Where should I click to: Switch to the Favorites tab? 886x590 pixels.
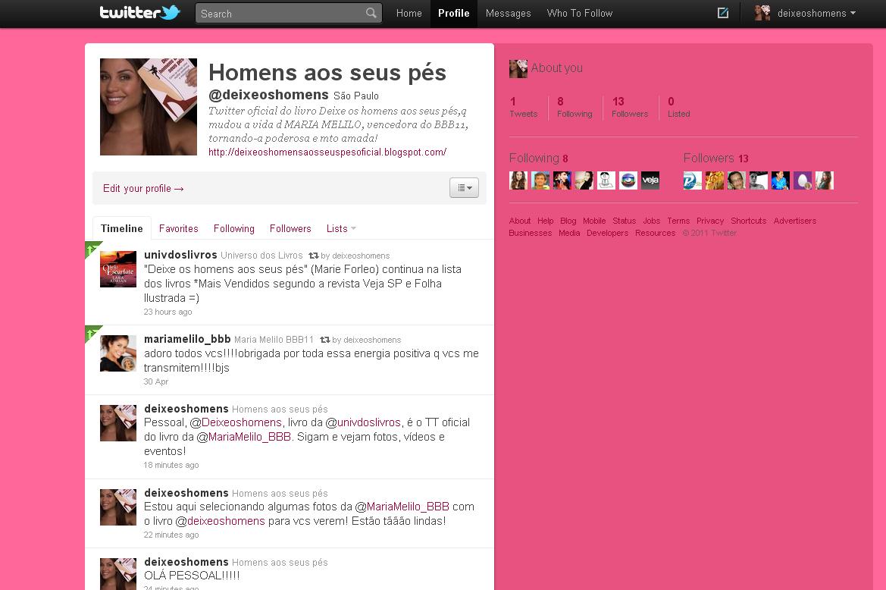[179, 228]
